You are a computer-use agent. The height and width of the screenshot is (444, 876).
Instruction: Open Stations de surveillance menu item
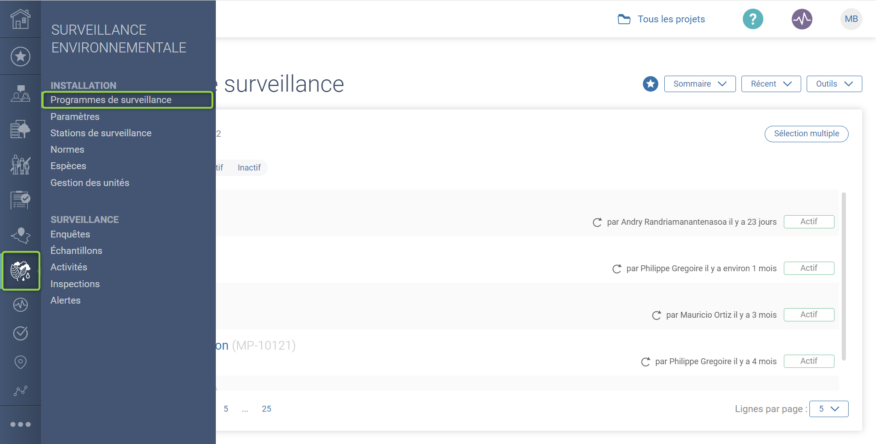pos(101,133)
